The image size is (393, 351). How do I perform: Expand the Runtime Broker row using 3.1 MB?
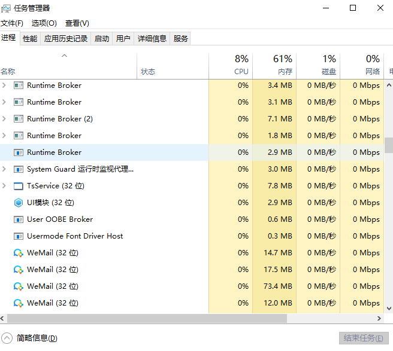4,102
